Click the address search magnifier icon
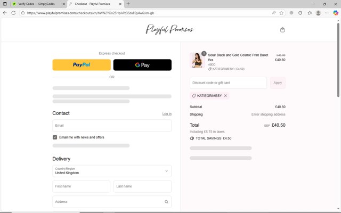The width and height of the screenshot is (341, 213). coord(166,202)
